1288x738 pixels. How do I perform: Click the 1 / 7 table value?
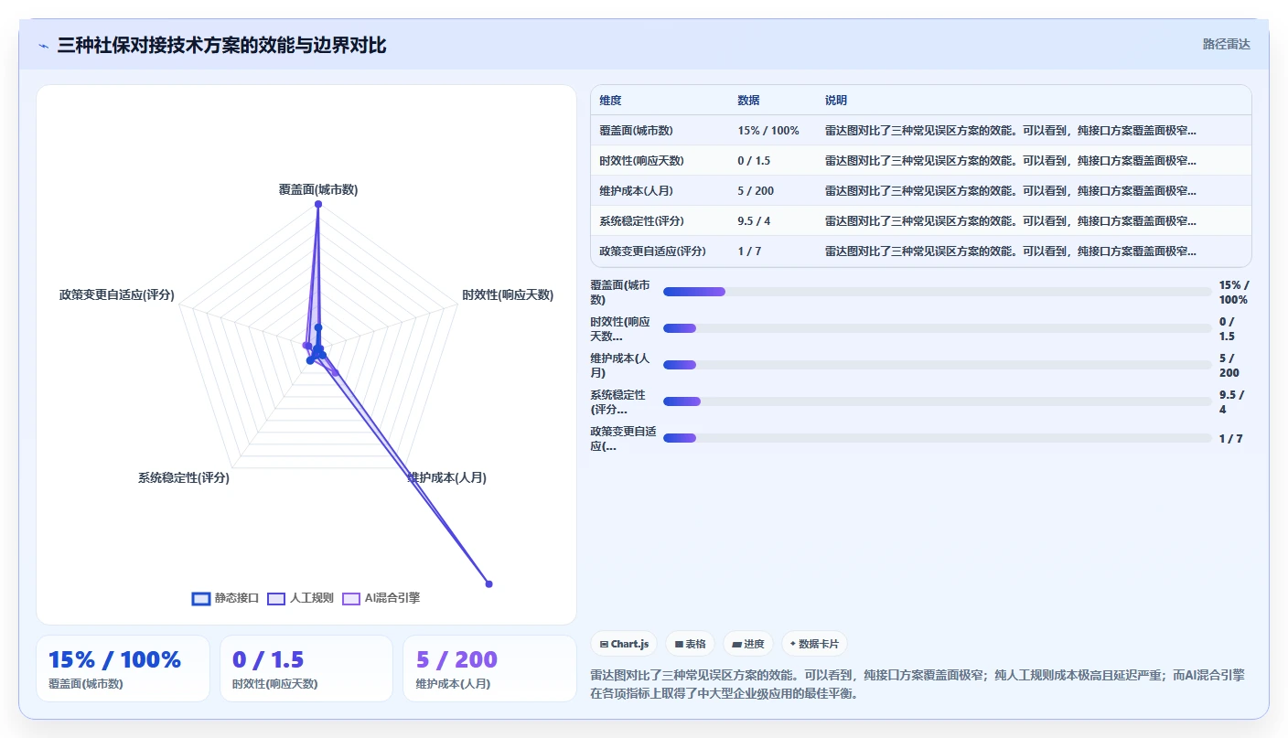(x=749, y=251)
